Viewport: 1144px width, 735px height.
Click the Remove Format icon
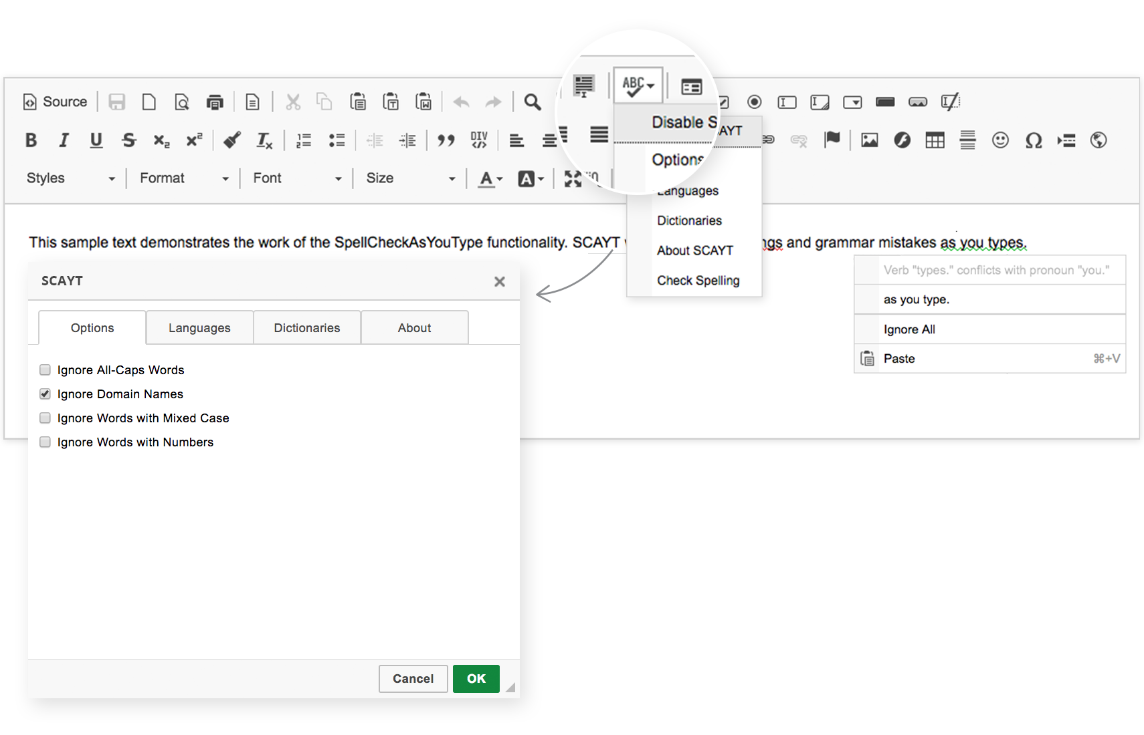265,140
